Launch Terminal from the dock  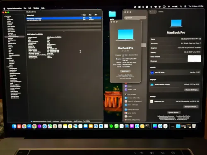tap(147, 126)
